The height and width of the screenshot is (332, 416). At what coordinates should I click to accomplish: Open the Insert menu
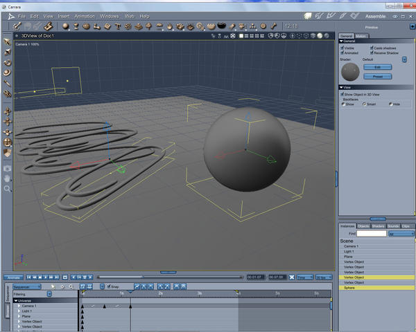[64, 16]
